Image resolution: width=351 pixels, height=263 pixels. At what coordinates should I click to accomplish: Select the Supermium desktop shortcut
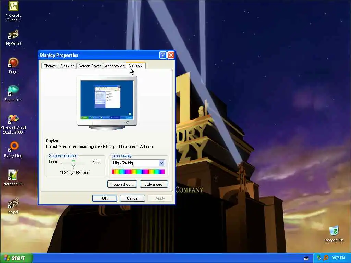click(13, 93)
